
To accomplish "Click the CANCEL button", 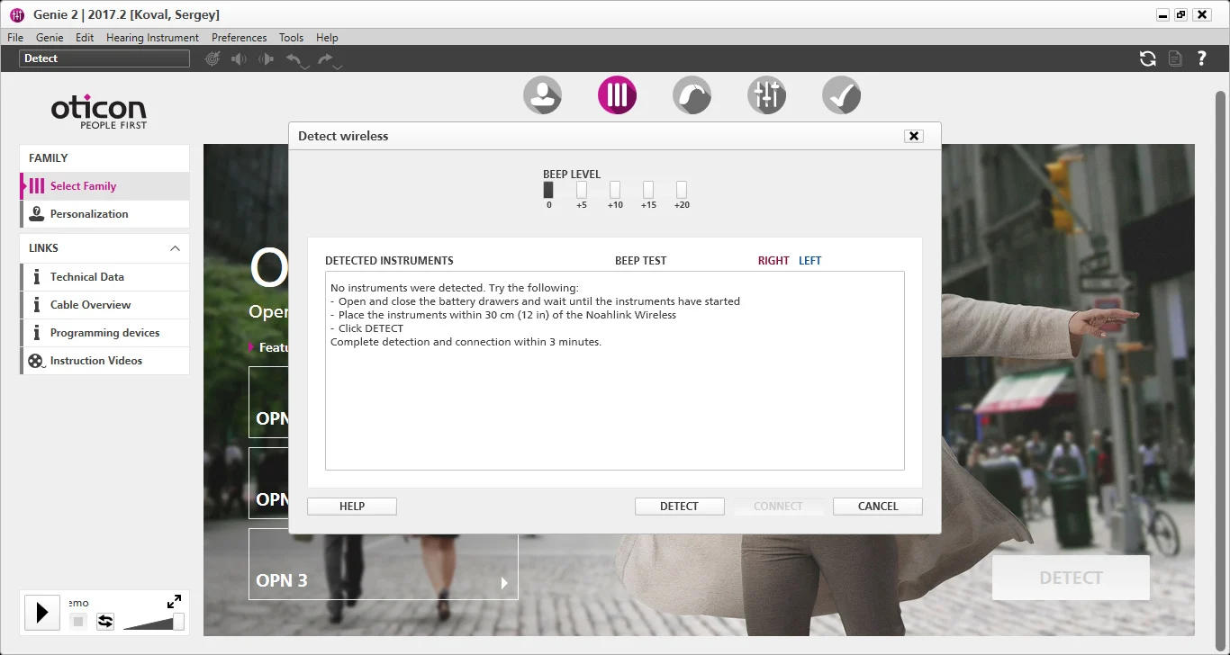I will [x=878, y=507].
